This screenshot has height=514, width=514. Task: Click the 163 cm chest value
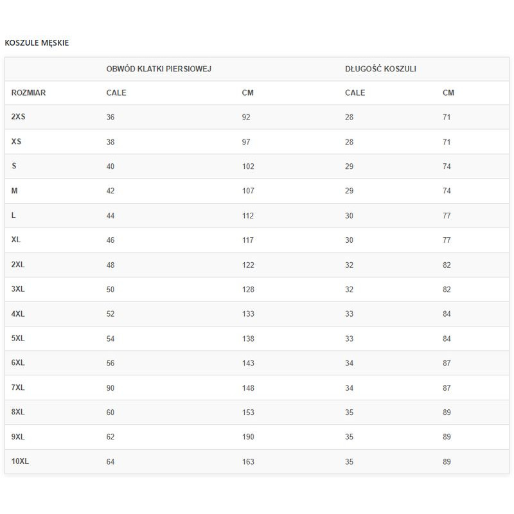pos(248,462)
